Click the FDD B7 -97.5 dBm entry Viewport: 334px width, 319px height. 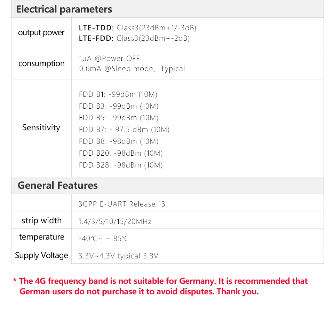click(x=124, y=130)
